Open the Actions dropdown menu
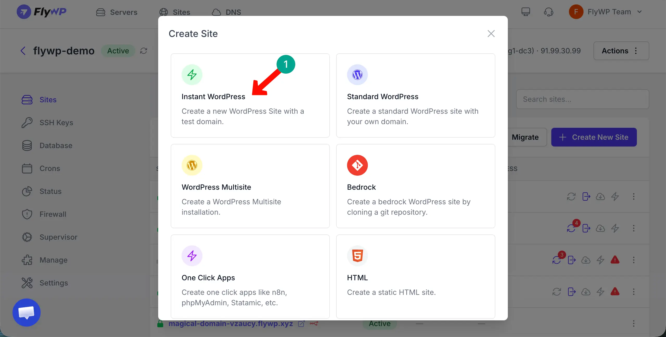 click(621, 51)
